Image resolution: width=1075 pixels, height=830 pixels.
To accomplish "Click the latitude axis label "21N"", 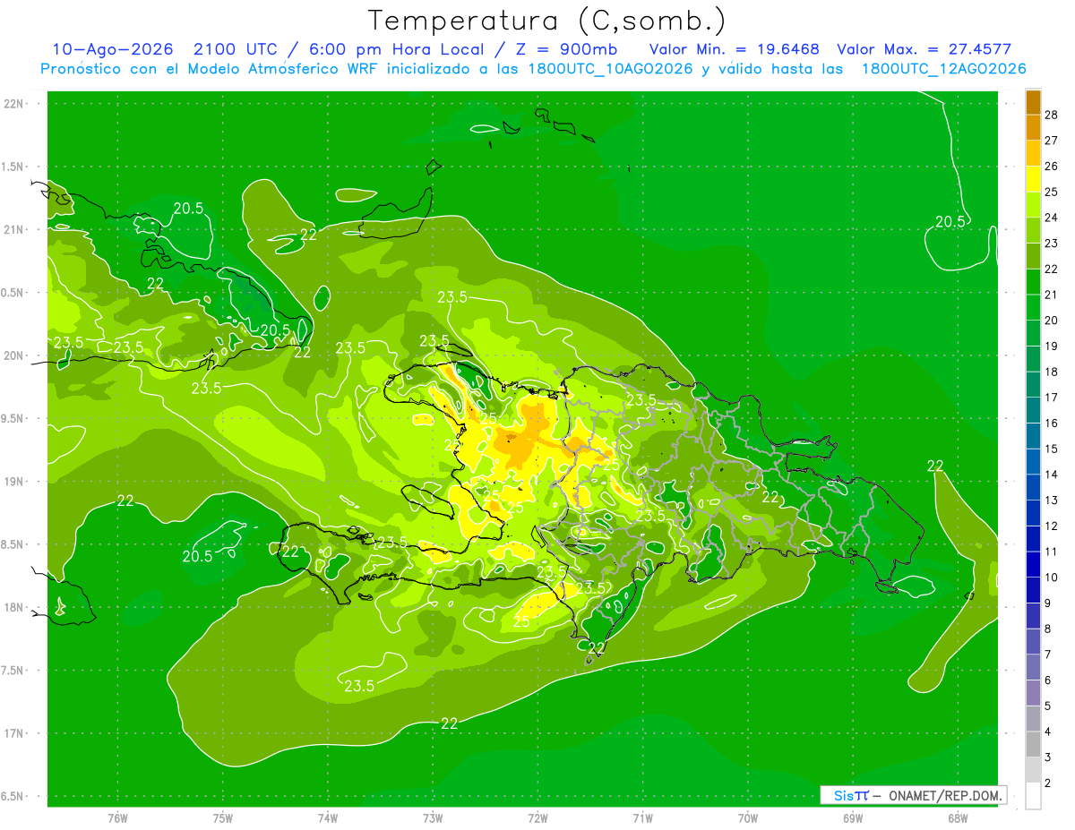I will [14, 229].
